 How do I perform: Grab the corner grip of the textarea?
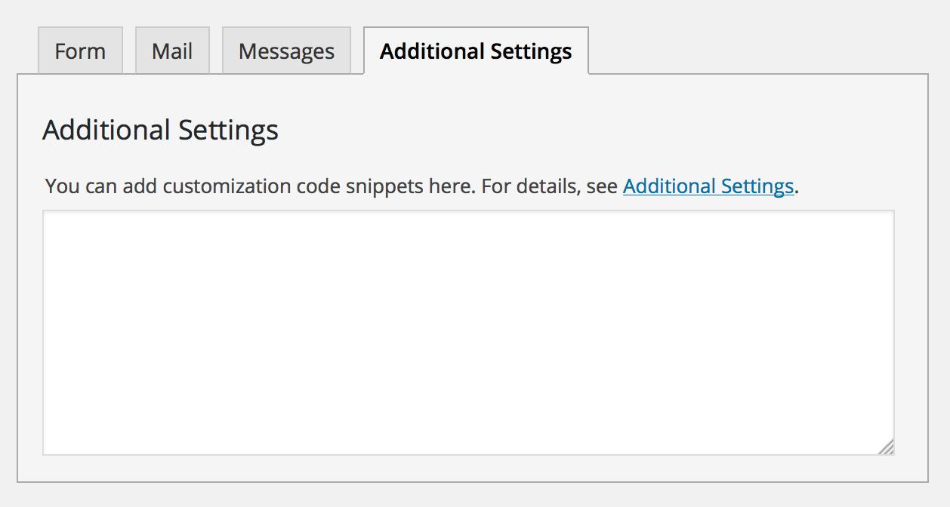pos(887,447)
